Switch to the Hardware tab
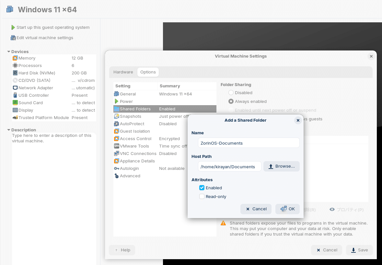Viewport: 382px width, 265px height. click(x=123, y=72)
